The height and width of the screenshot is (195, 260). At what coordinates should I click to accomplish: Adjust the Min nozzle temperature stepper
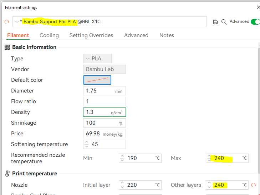pyautogui.click(x=122, y=158)
